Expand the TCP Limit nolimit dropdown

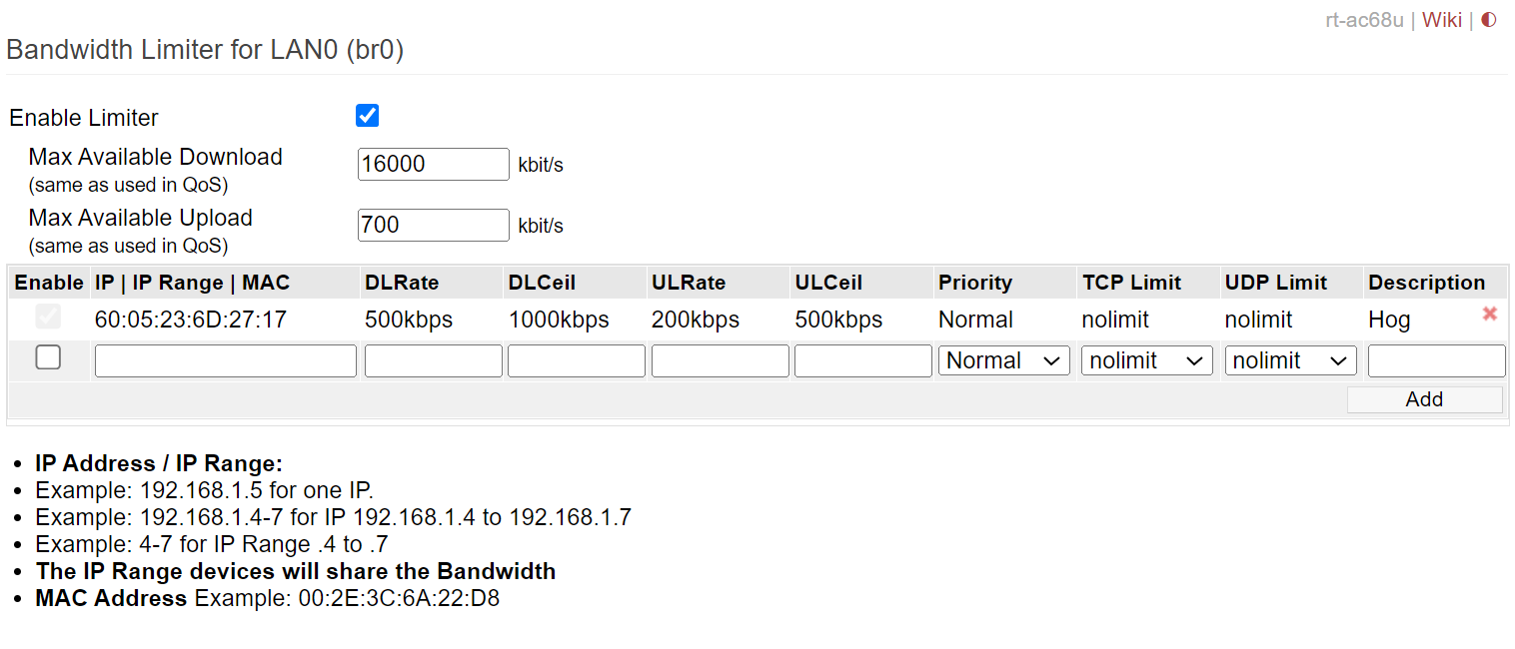1146,360
